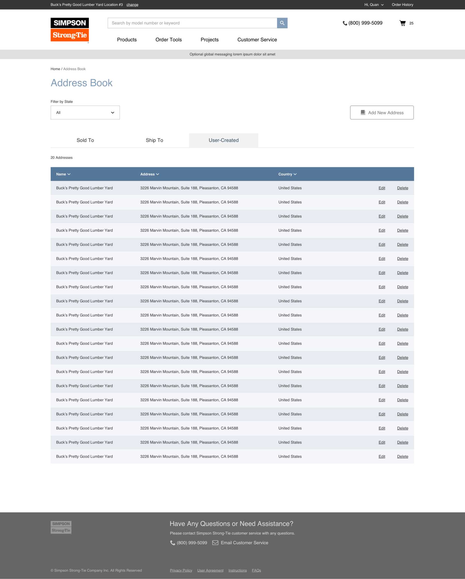Sort table by Address column

pyautogui.click(x=150, y=174)
